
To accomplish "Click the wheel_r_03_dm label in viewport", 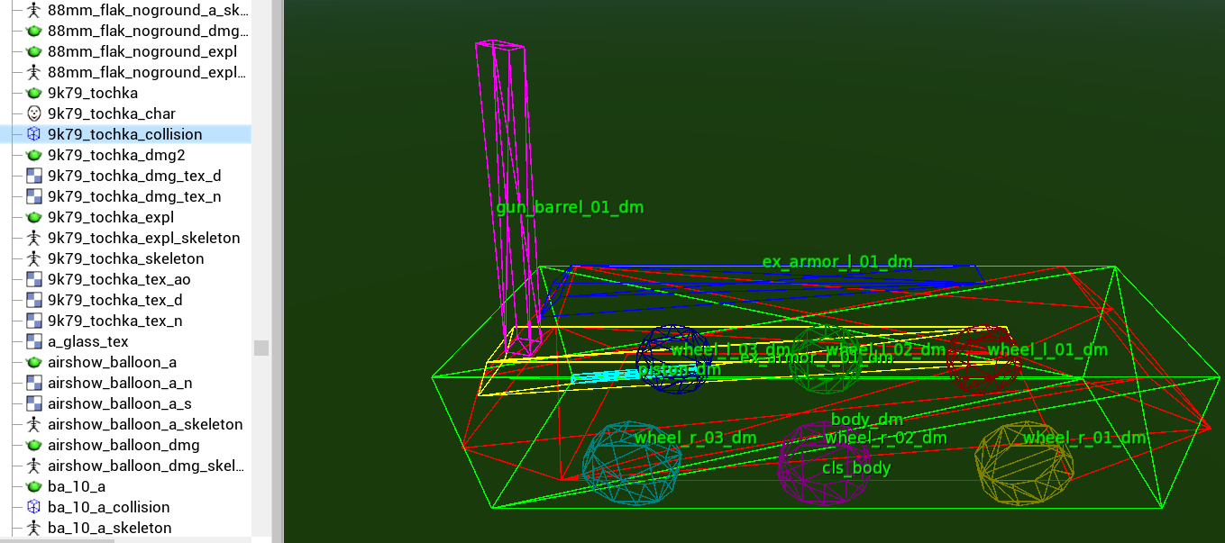I will tap(694, 438).
